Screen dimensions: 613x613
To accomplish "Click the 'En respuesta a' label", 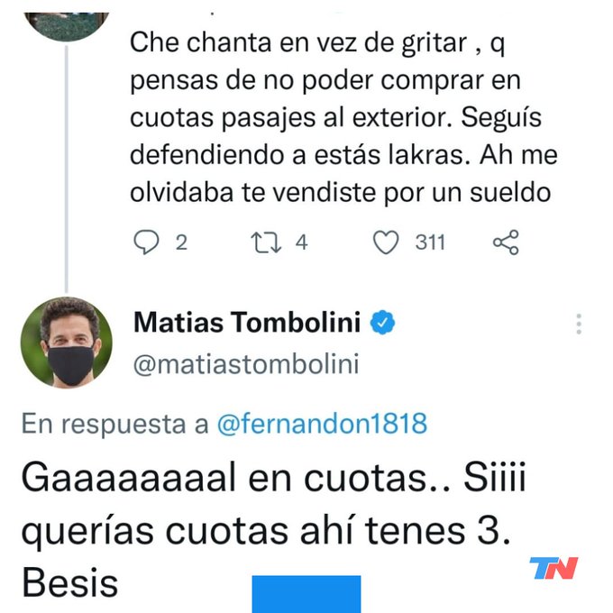I will pyautogui.click(x=114, y=424).
